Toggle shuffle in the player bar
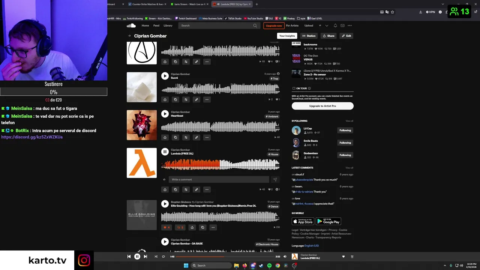 pos(156,256)
